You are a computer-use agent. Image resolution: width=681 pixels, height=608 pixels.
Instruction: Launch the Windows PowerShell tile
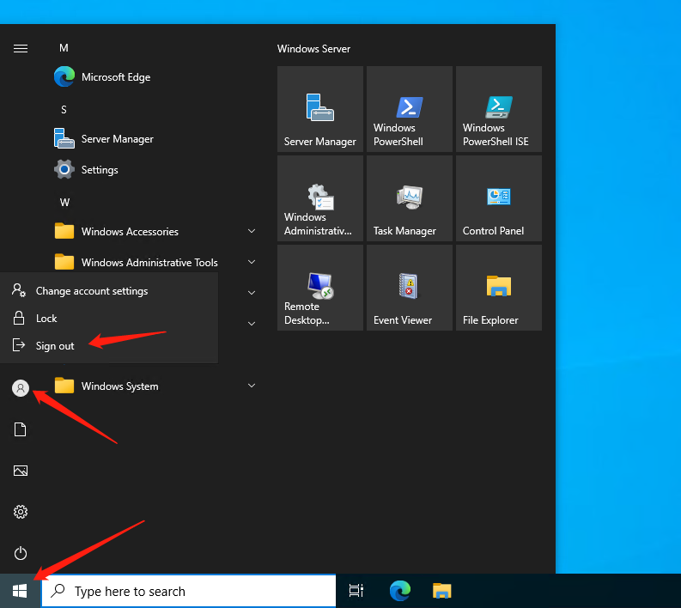[x=410, y=109]
